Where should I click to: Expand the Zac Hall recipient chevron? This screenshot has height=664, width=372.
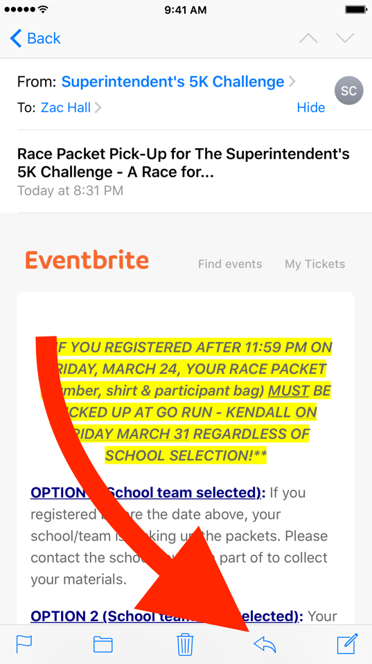point(98,107)
